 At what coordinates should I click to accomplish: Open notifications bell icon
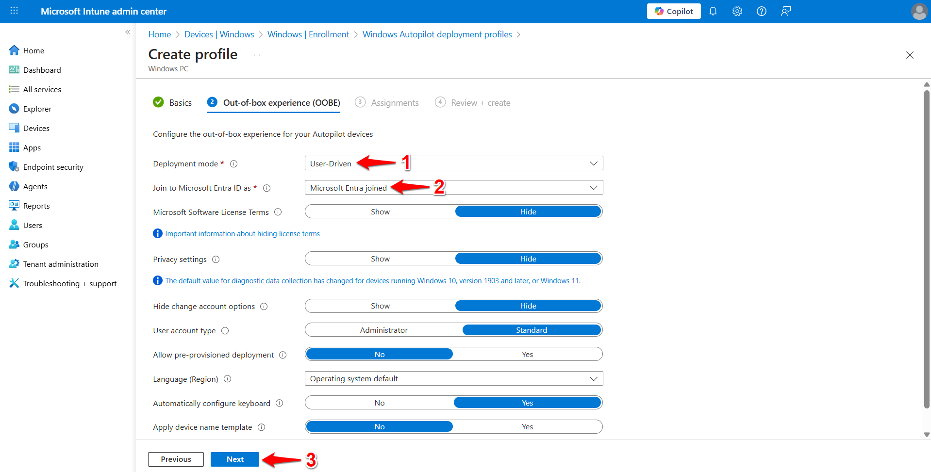tap(713, 11)
